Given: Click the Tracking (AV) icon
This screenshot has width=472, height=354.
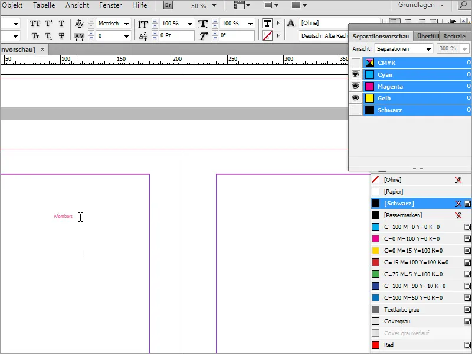Looking at the screenshot, I should (79, 36).
